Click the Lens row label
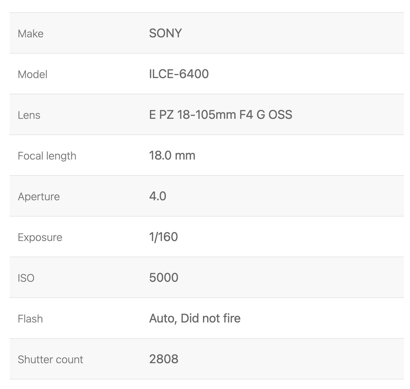The width and height of the screenshot is (410, 389). click(x=29, y=115)
